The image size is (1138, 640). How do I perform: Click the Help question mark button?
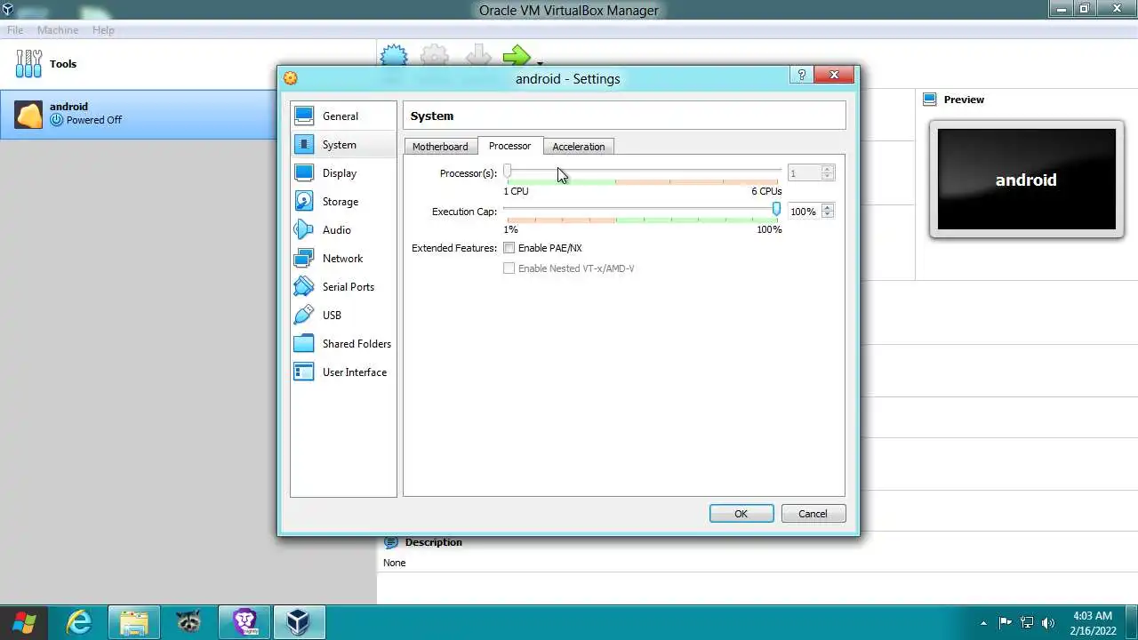[x=801, y=76]
